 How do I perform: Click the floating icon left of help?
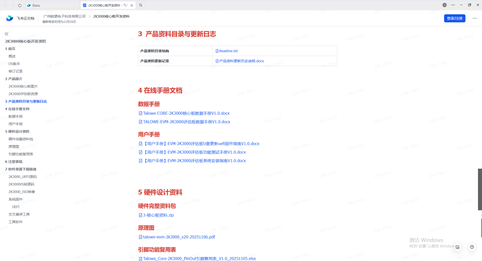[x=457, y=247]
